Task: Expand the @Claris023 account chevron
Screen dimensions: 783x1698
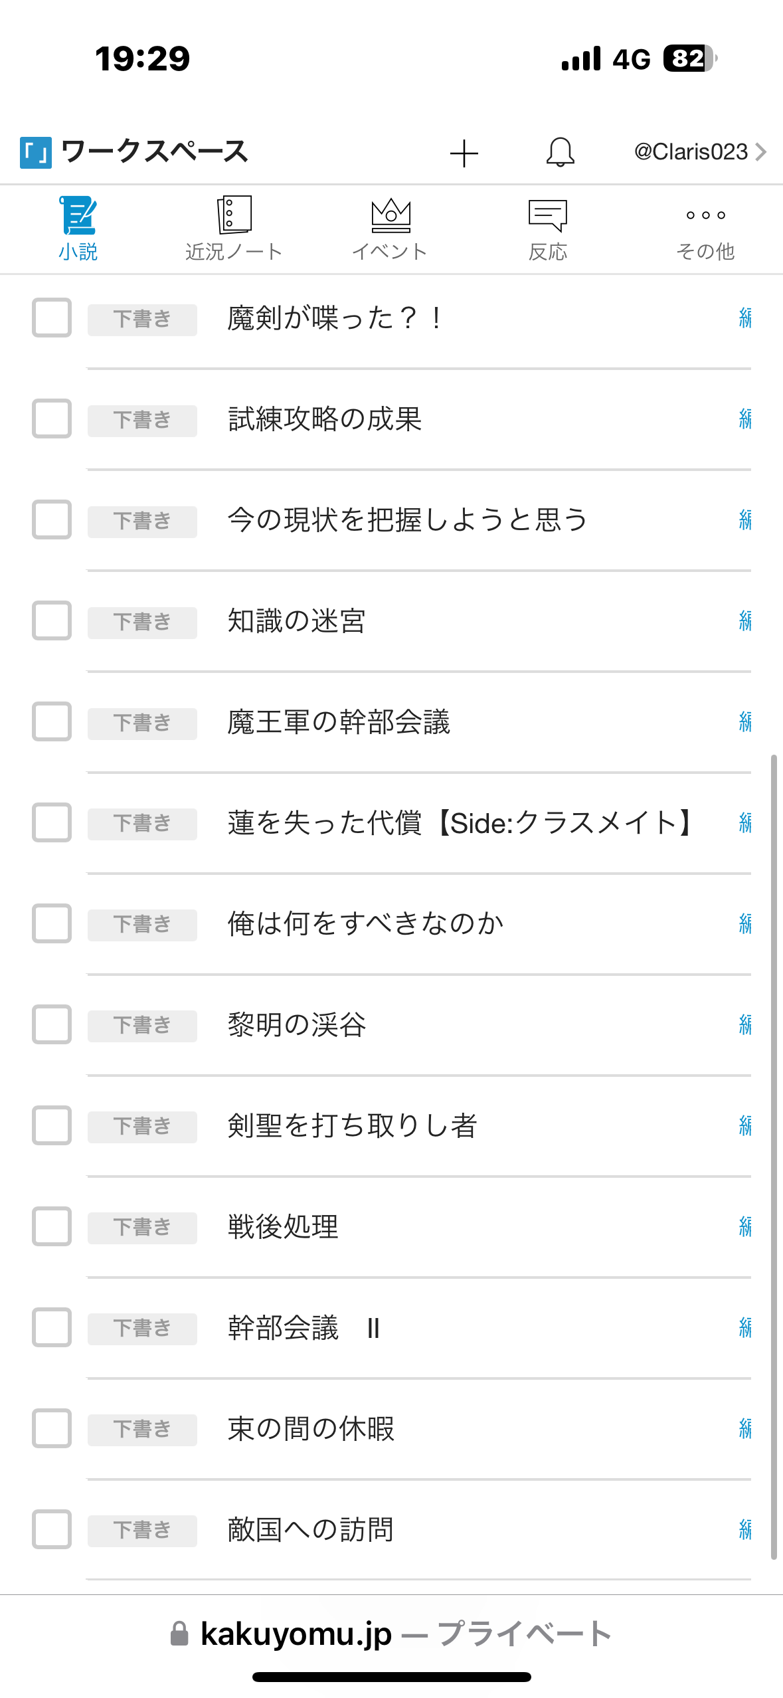Action: pyautogui.click(x=761, y=152)
